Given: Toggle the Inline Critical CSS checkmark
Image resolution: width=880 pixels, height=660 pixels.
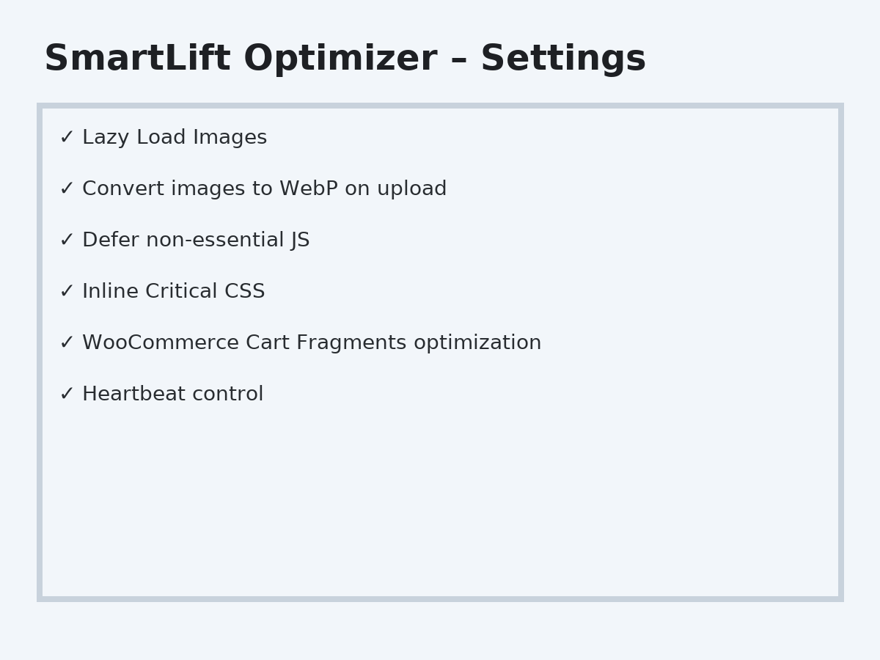Looking at the screenshot, I should [x=67, y=292].
